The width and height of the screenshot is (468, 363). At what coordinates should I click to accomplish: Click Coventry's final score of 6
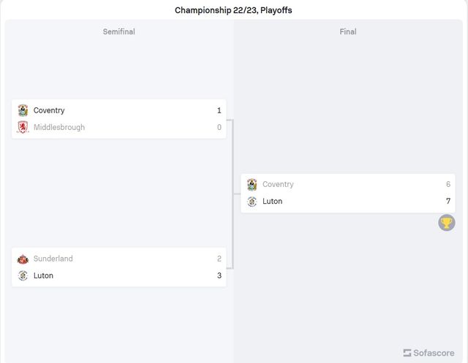(448, 184)
